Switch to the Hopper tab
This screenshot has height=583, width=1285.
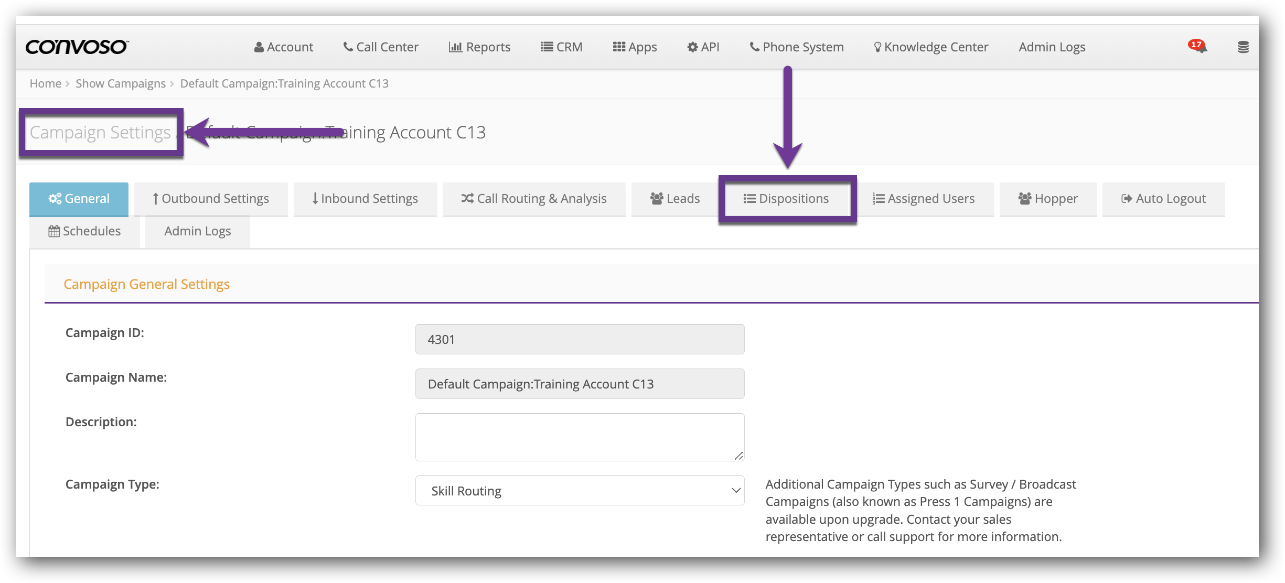click(x=1048, y=199)
